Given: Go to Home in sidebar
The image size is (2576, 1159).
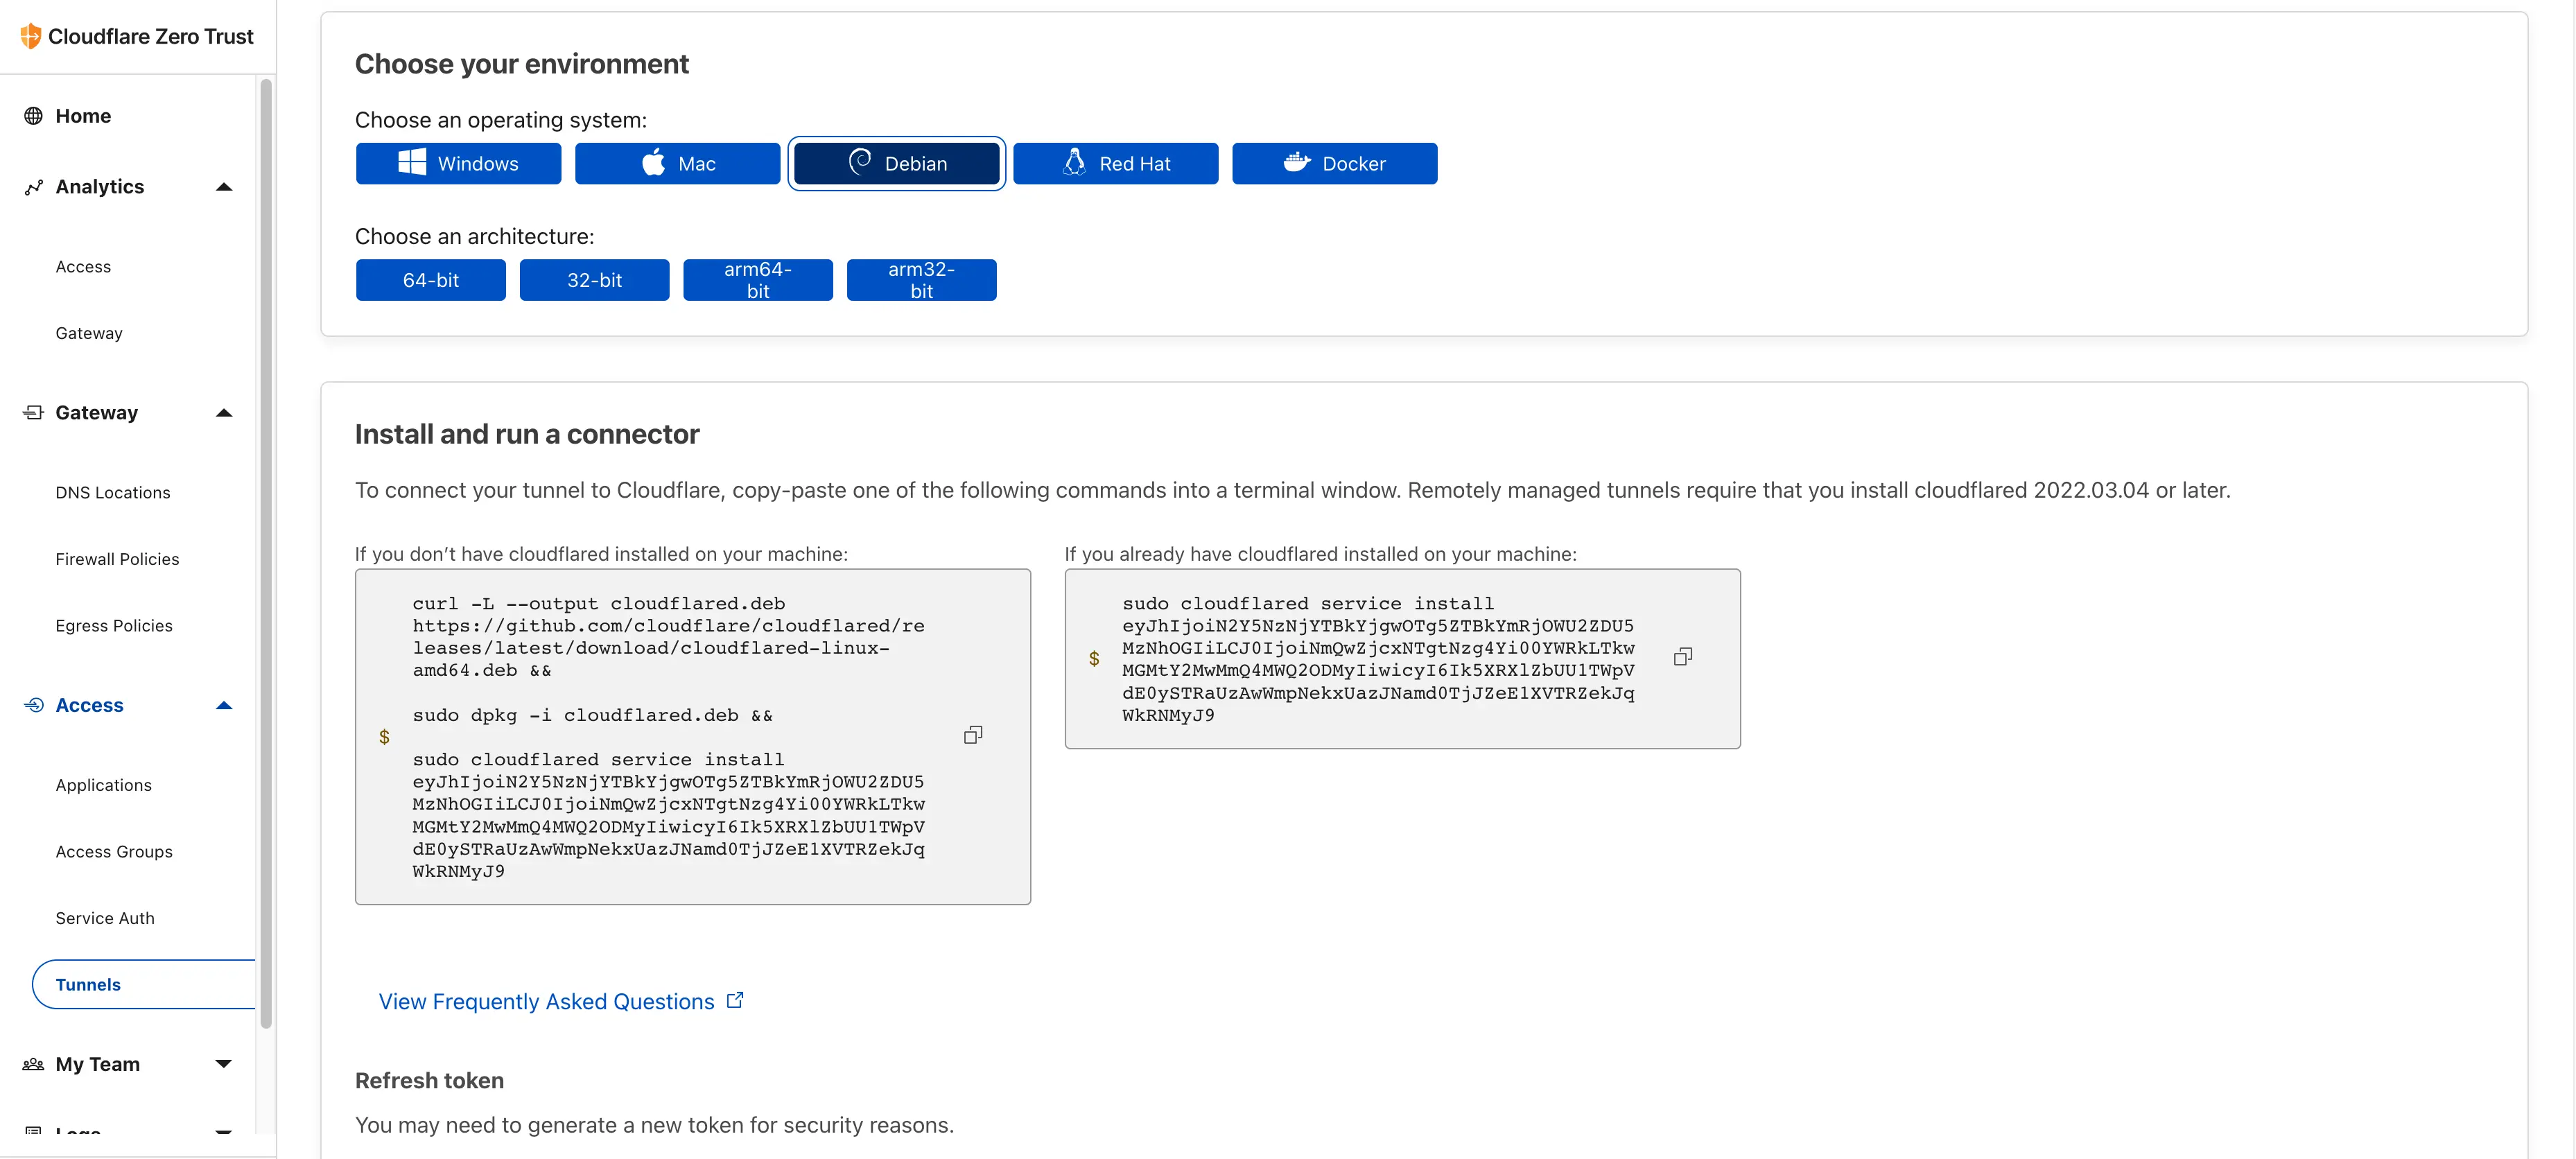Looking at the screenshot, I should point(83,116).
